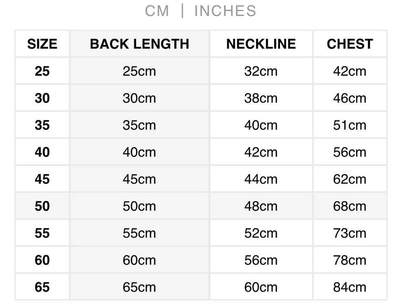Select size 60 row label
Viewport: 396px width, 305px height.
(x=42, y=261)
